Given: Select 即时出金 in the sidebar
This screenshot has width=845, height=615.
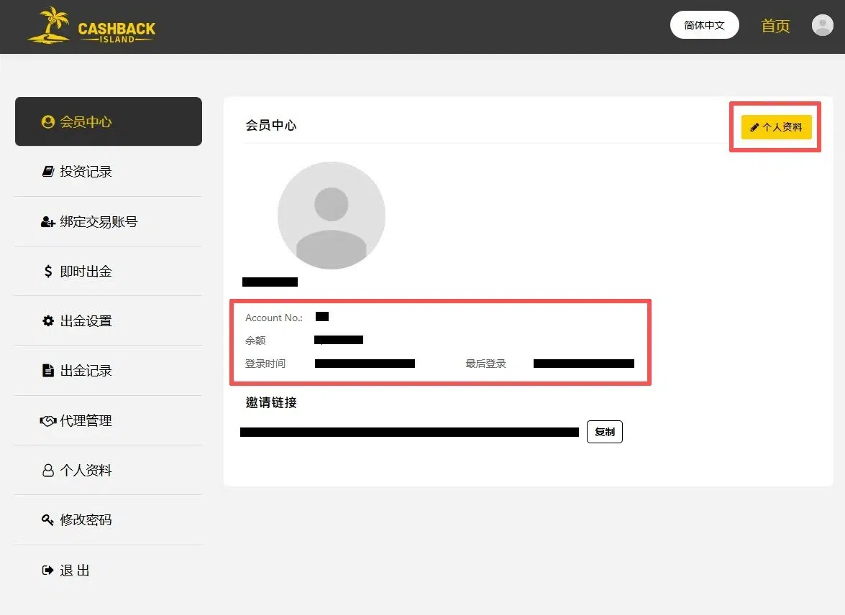Looking at the screenshot, I should pos(109,271).
